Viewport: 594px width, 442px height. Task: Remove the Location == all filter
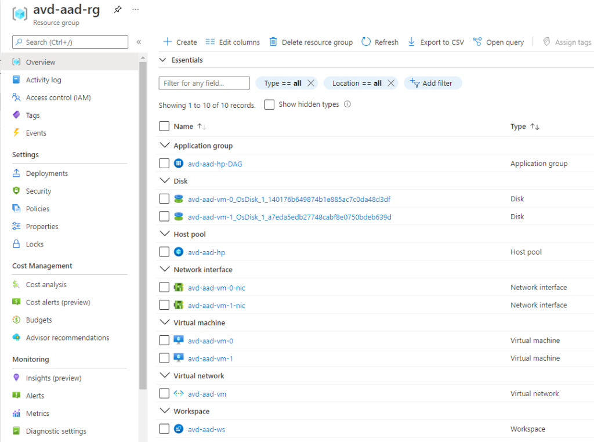(x=391, y=83)
